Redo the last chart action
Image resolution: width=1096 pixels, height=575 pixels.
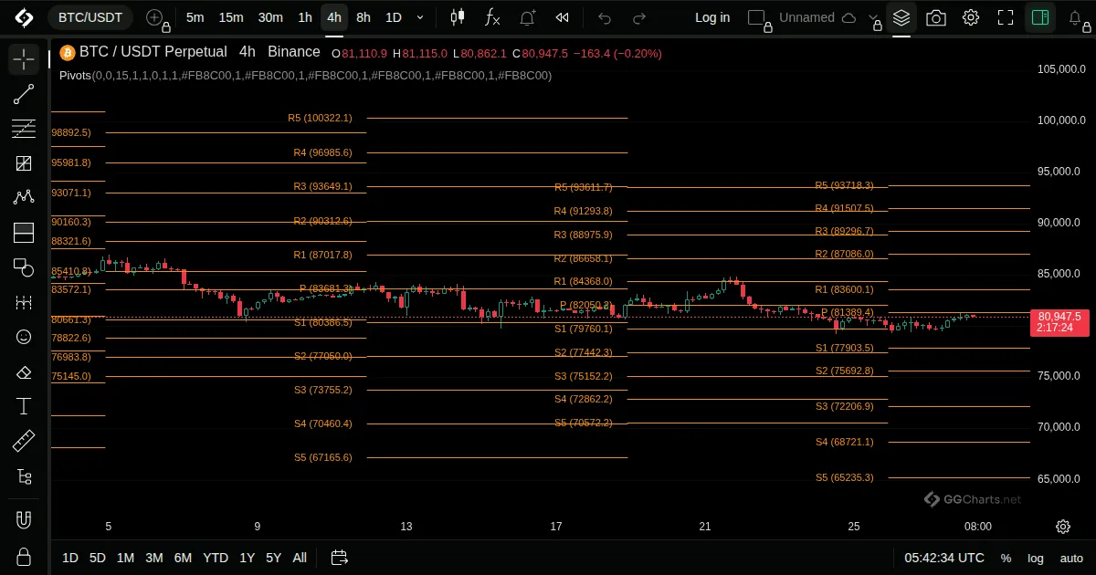pos(639,17)
